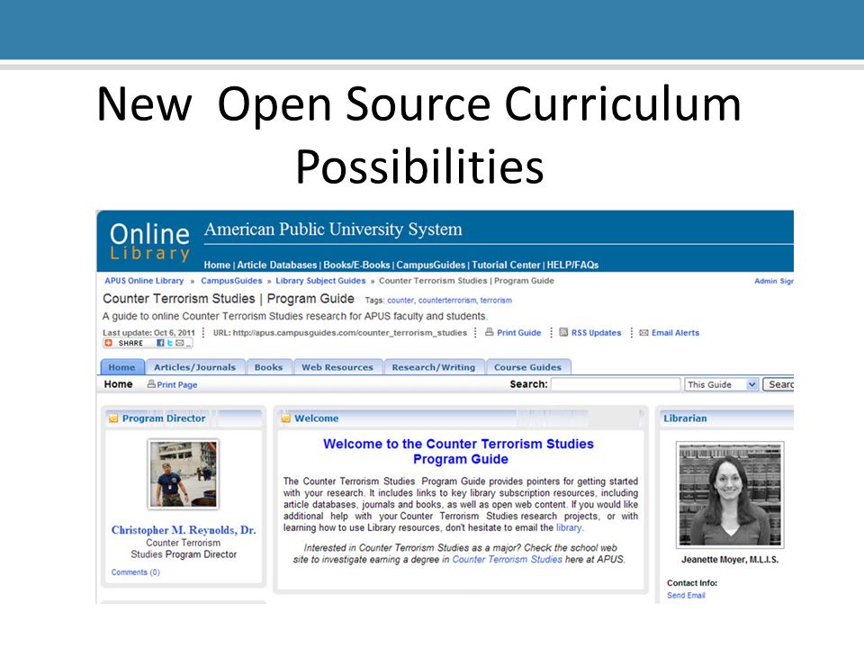Open CampusGuides in top navigation
This screenshot has width=864, height=648.
click(x=431, y=265)
